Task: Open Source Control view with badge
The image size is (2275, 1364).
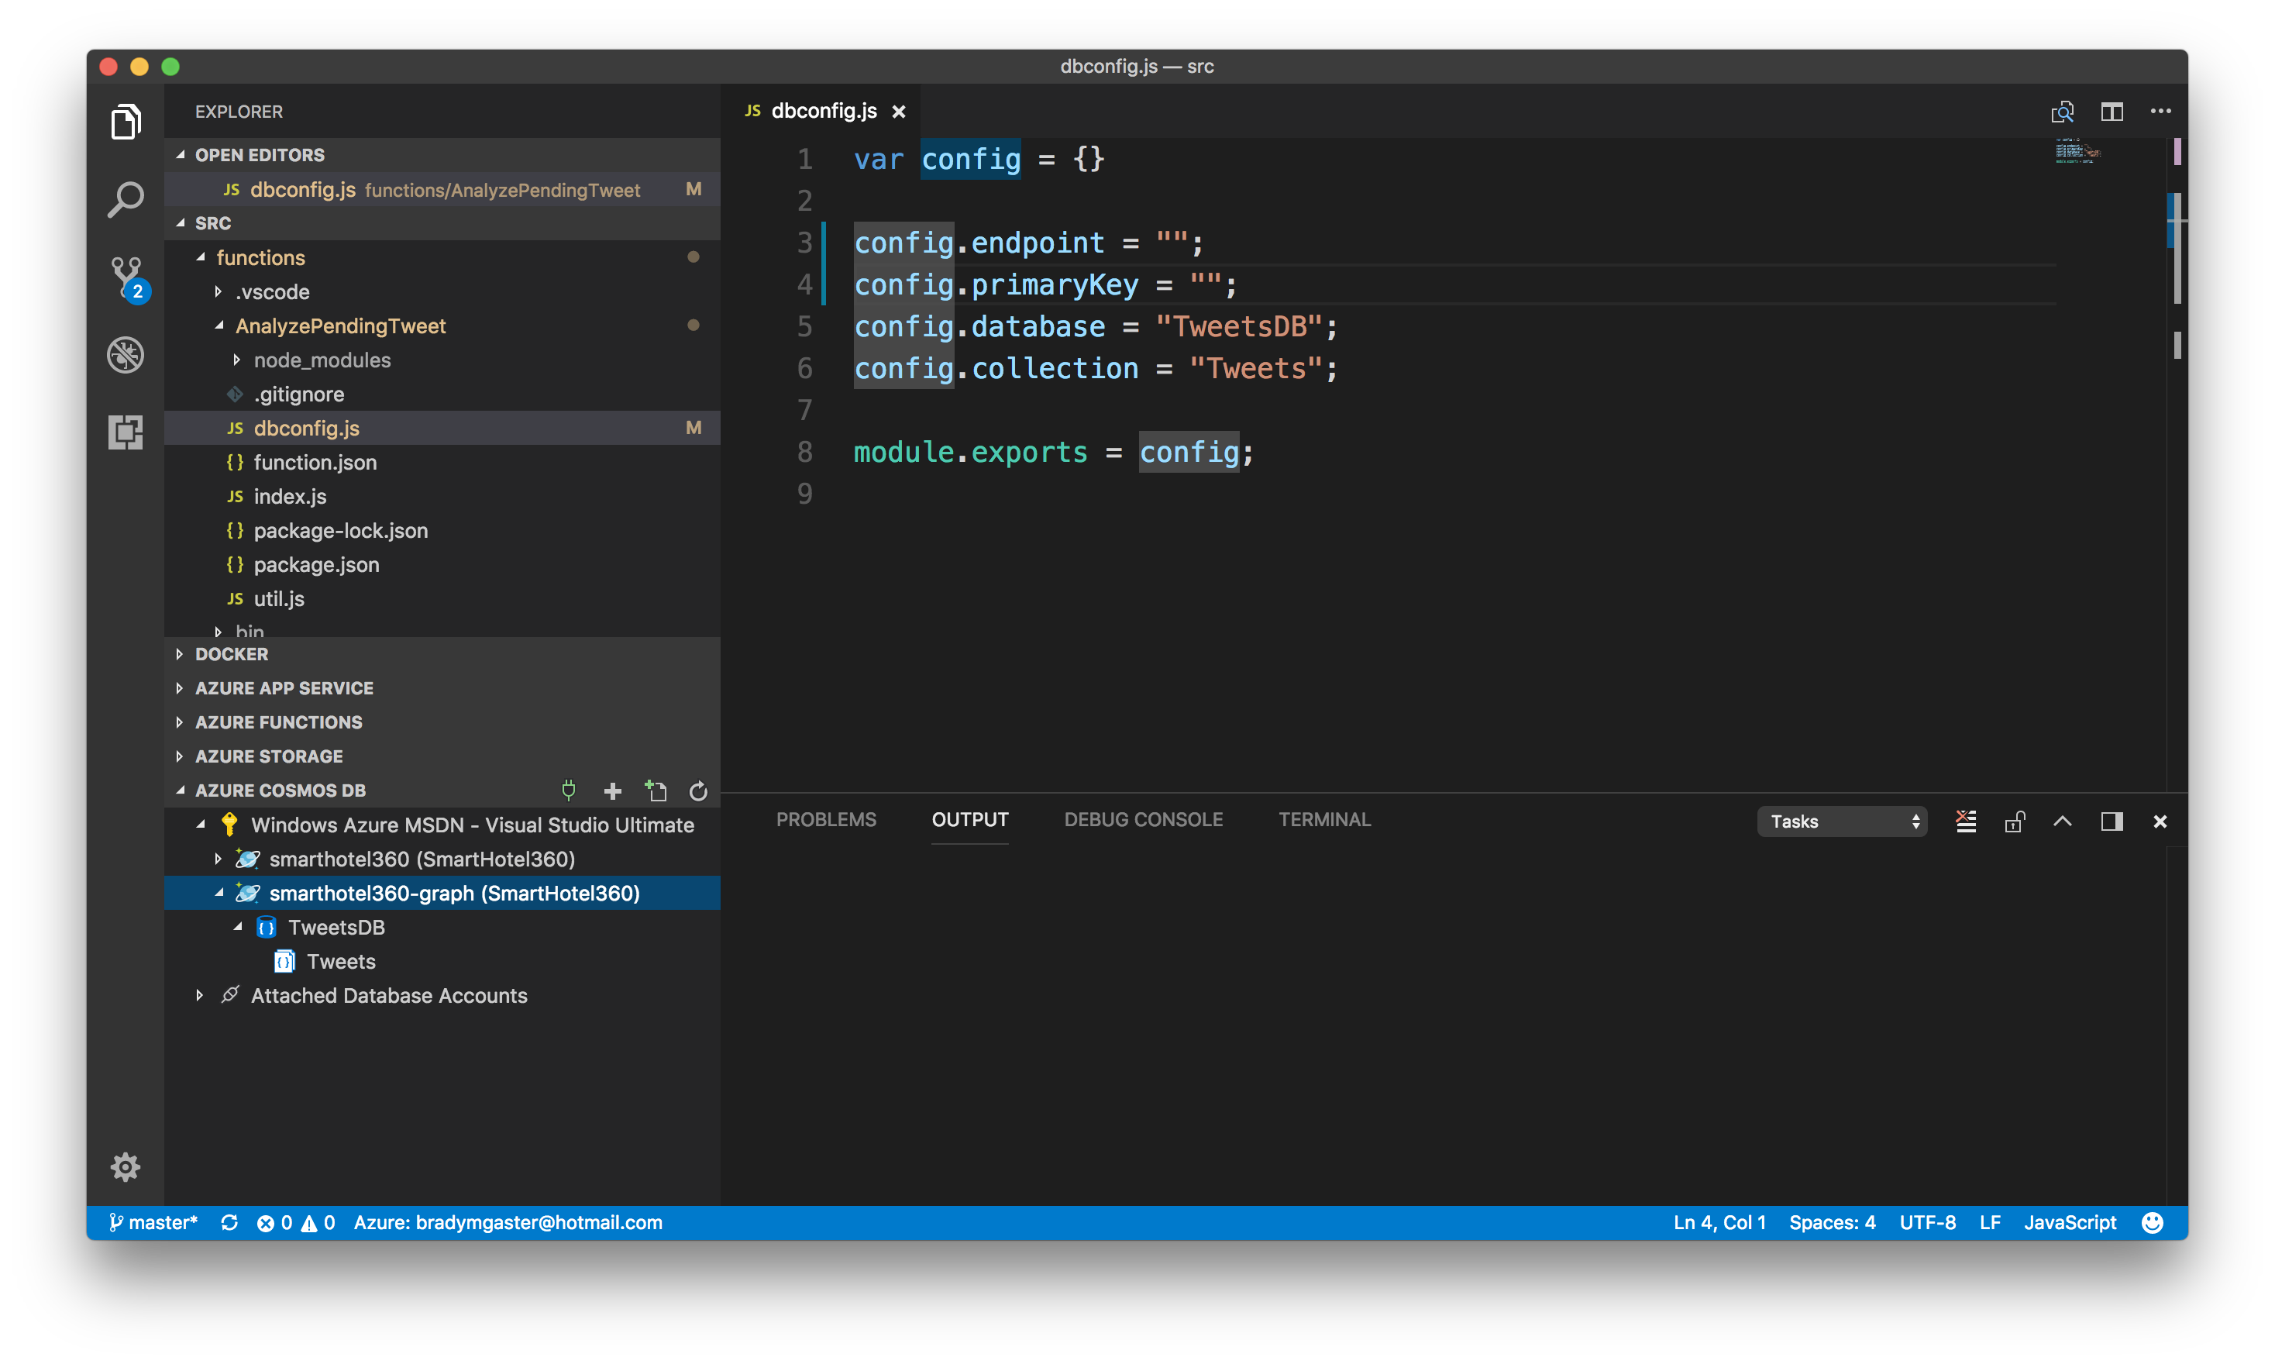Action: (127, 277)
